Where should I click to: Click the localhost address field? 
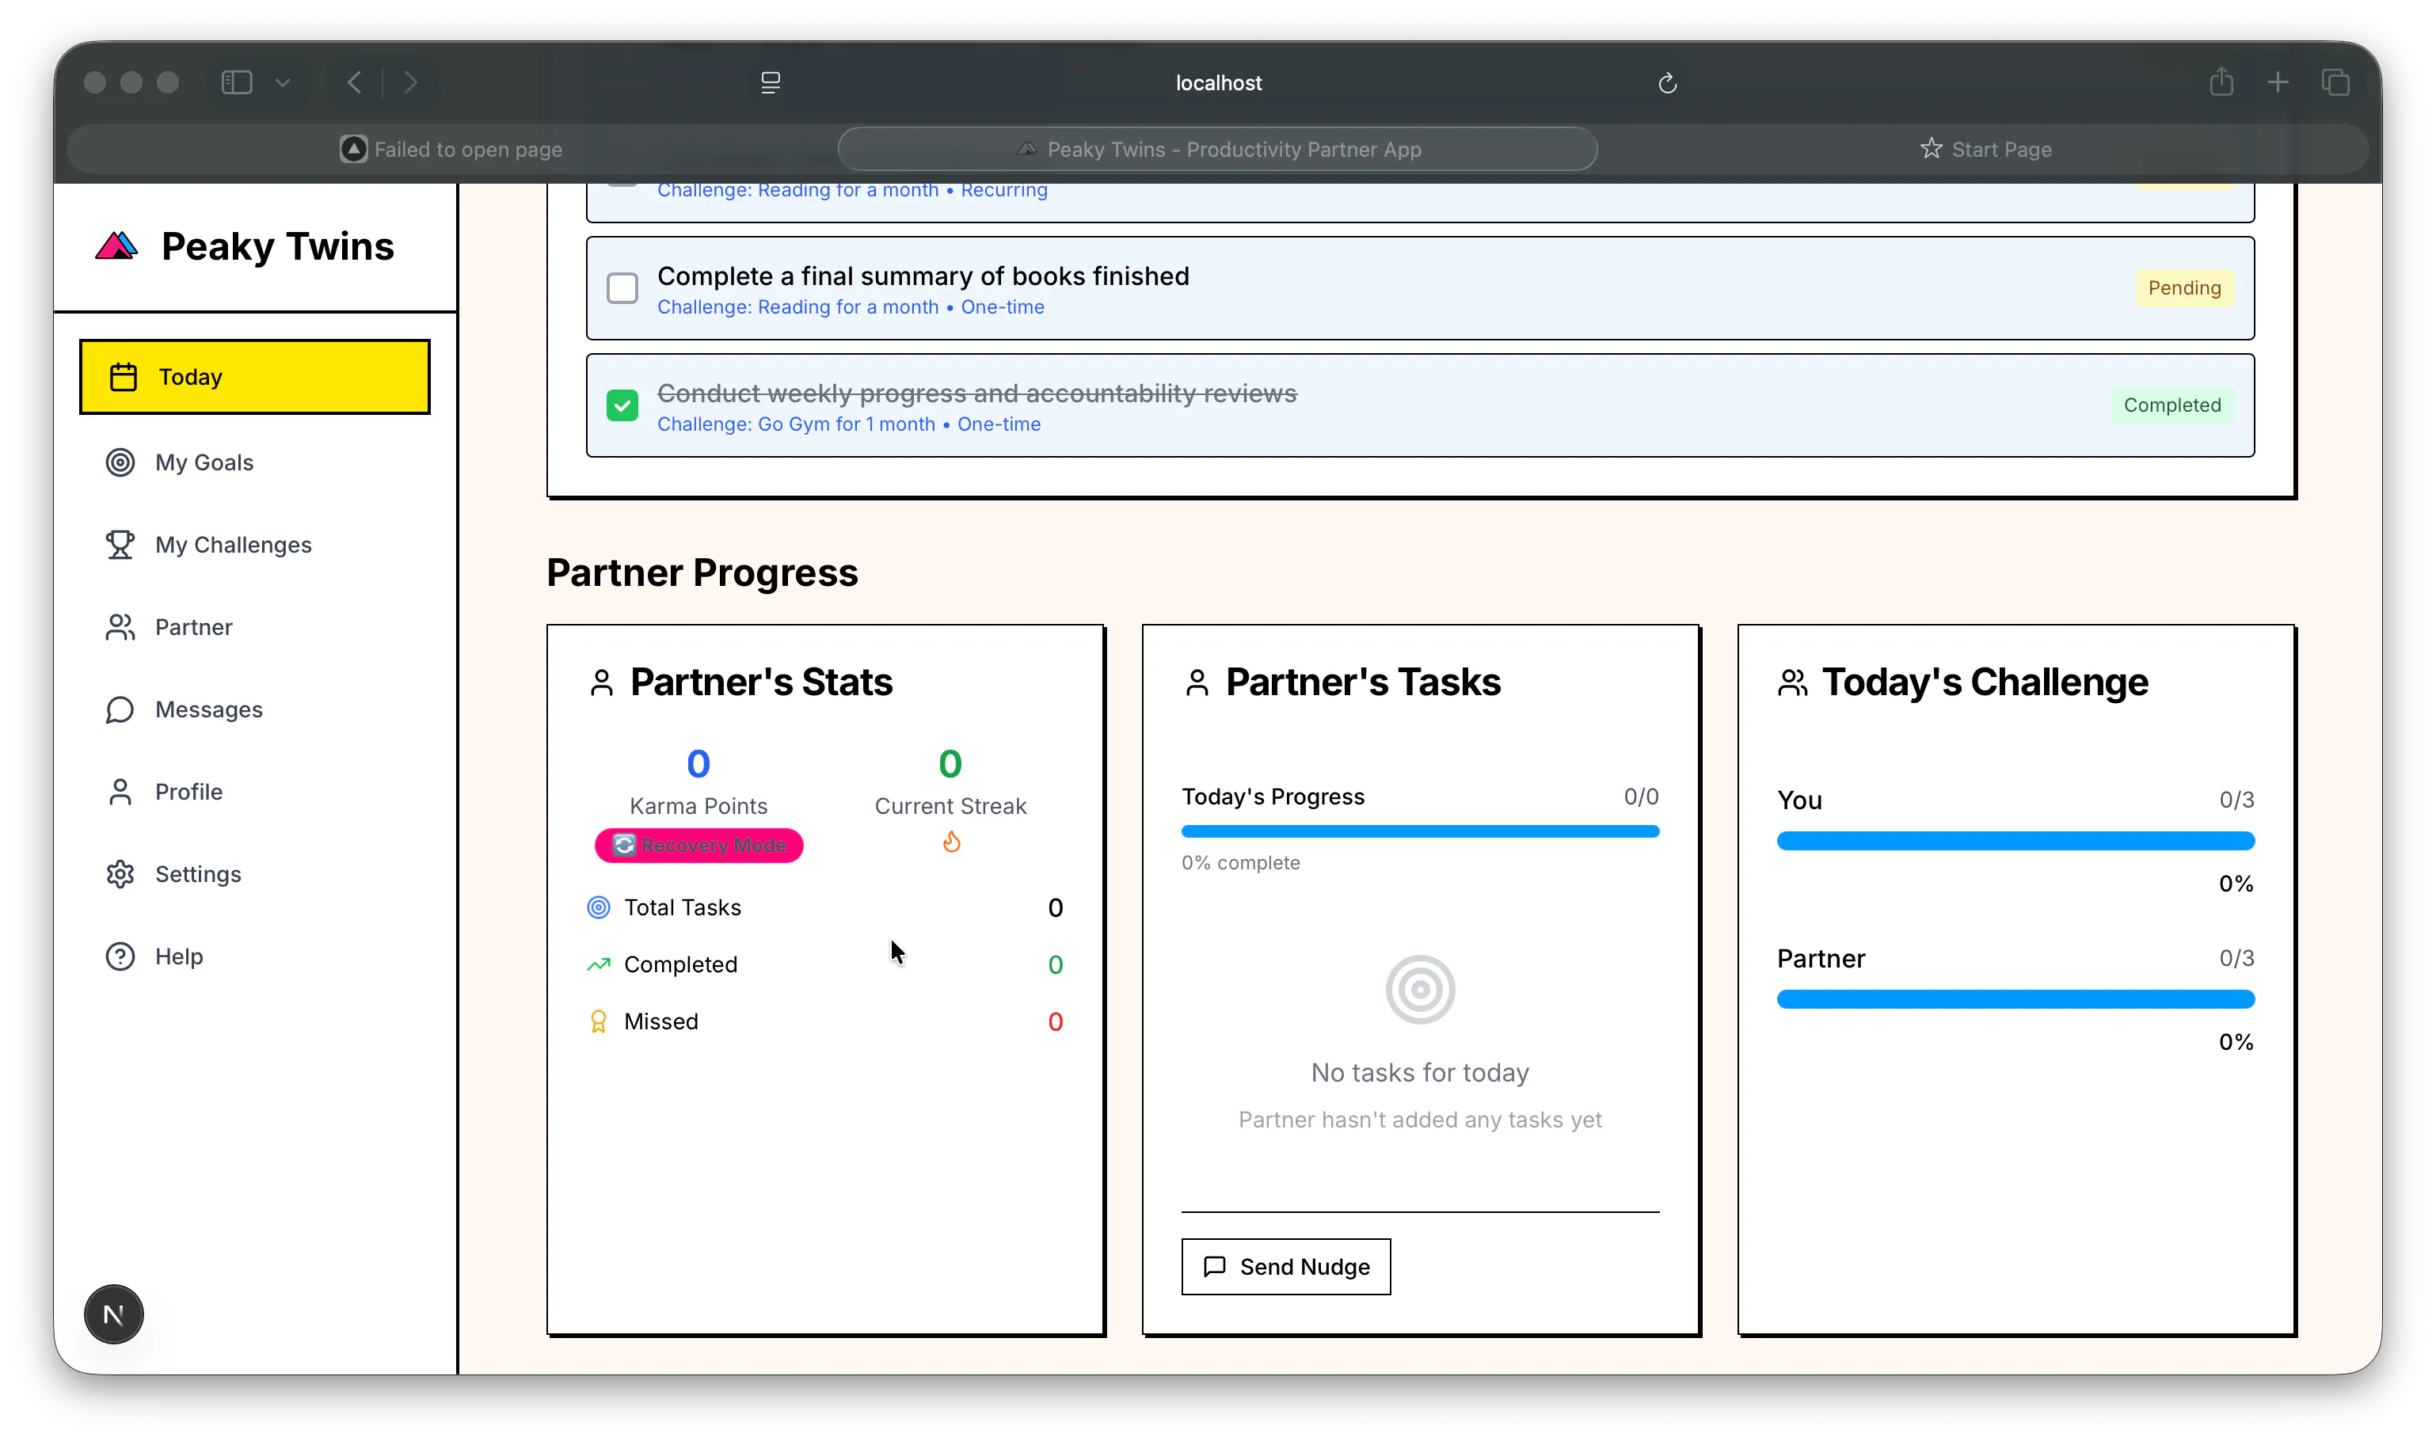1218,82
